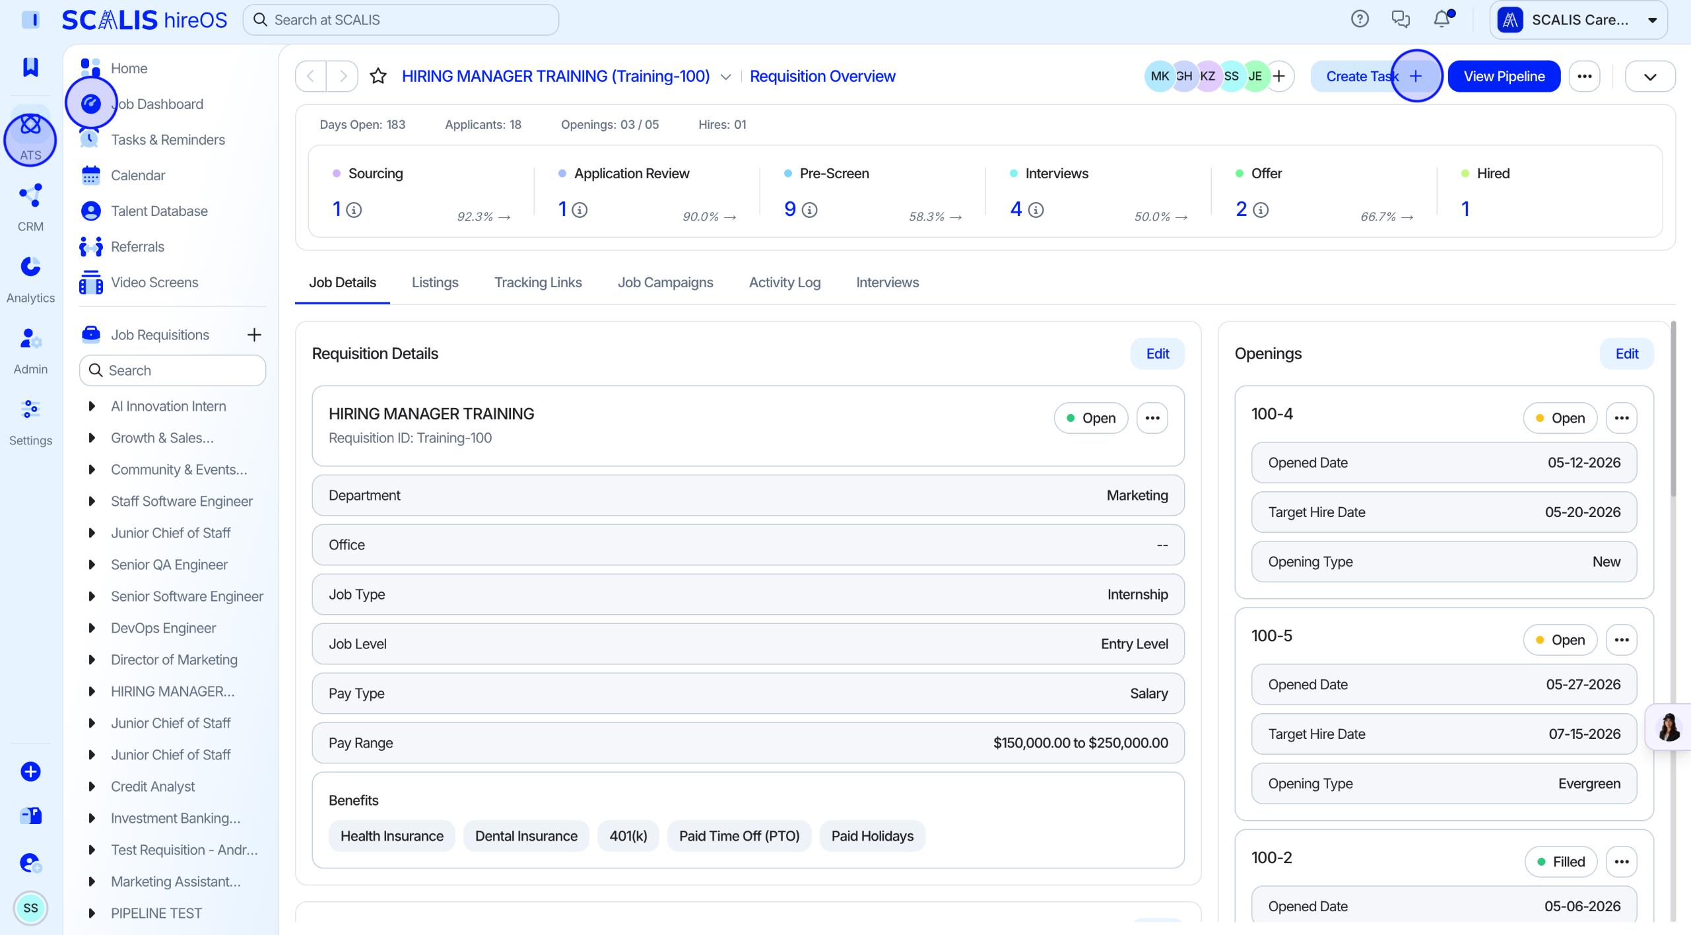This screenshot has height=935, width=1691.
Task: Click the bookmark icon in left rail
Action: (x=30, y=67)
